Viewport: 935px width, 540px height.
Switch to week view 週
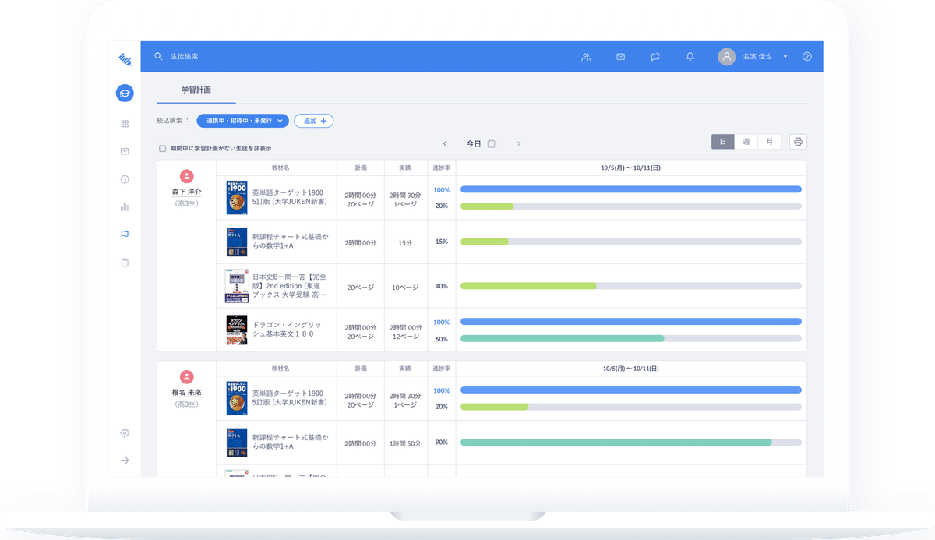tap(746, 142)
